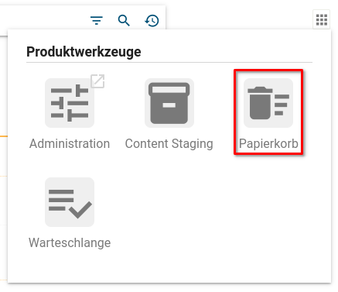Click the checkmark in Warteschlange tile

(x=80, y=210)
